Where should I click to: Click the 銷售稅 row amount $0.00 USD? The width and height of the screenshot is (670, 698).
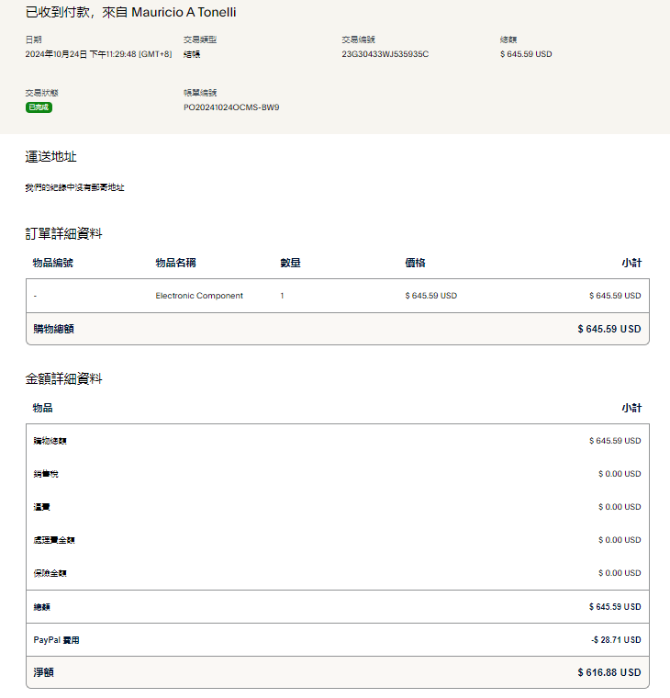[620, 474]
